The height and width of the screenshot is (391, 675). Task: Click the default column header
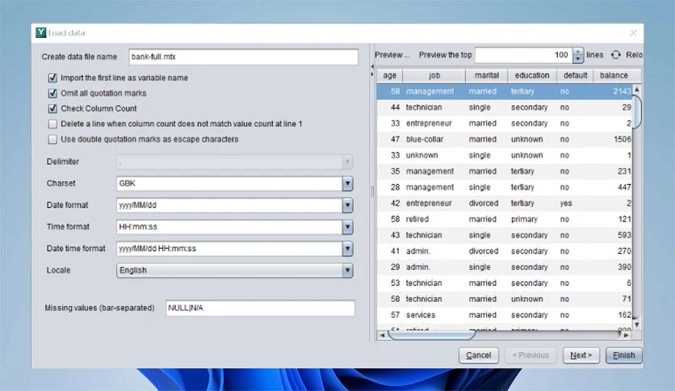click(575, 75)
